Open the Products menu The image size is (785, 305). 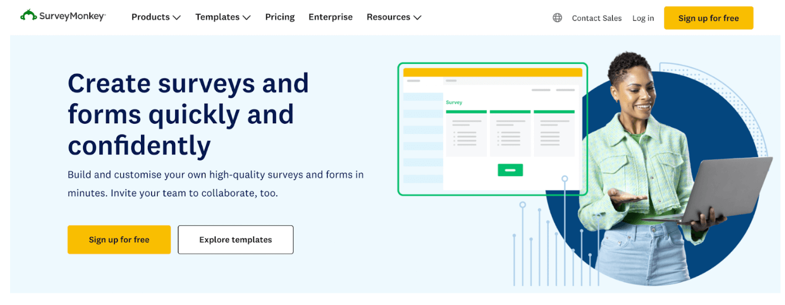coord(150,17)
